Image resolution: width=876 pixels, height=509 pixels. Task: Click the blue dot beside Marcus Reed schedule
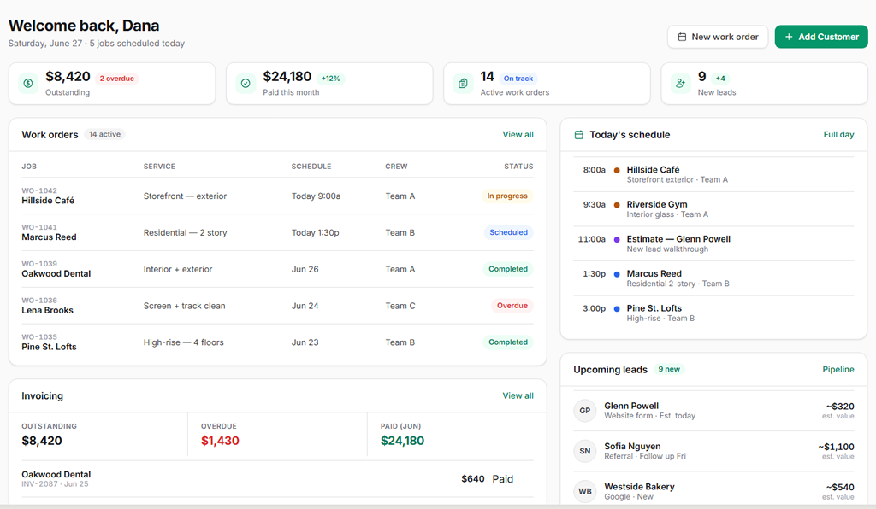click(617, 274)
